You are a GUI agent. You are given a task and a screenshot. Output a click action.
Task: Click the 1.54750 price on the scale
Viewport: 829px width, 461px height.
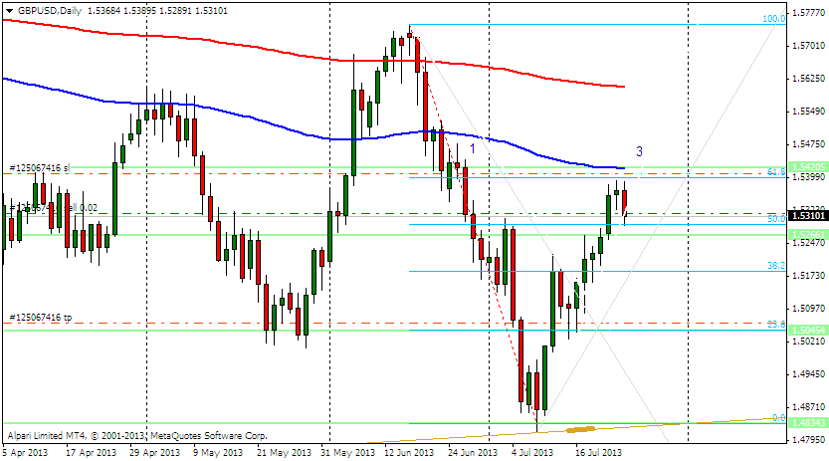click(808, 143)
